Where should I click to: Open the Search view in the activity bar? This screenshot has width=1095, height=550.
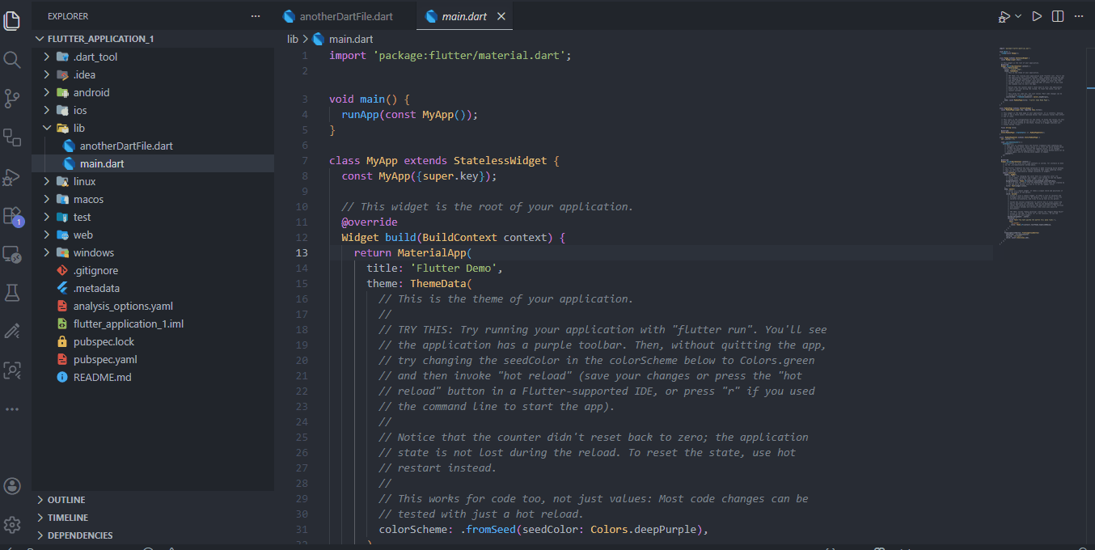(12, 58)
